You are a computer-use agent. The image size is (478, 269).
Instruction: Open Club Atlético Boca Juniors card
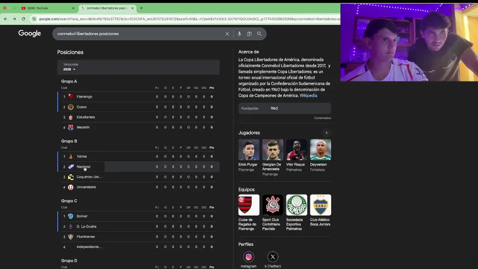tap(320, 210)
